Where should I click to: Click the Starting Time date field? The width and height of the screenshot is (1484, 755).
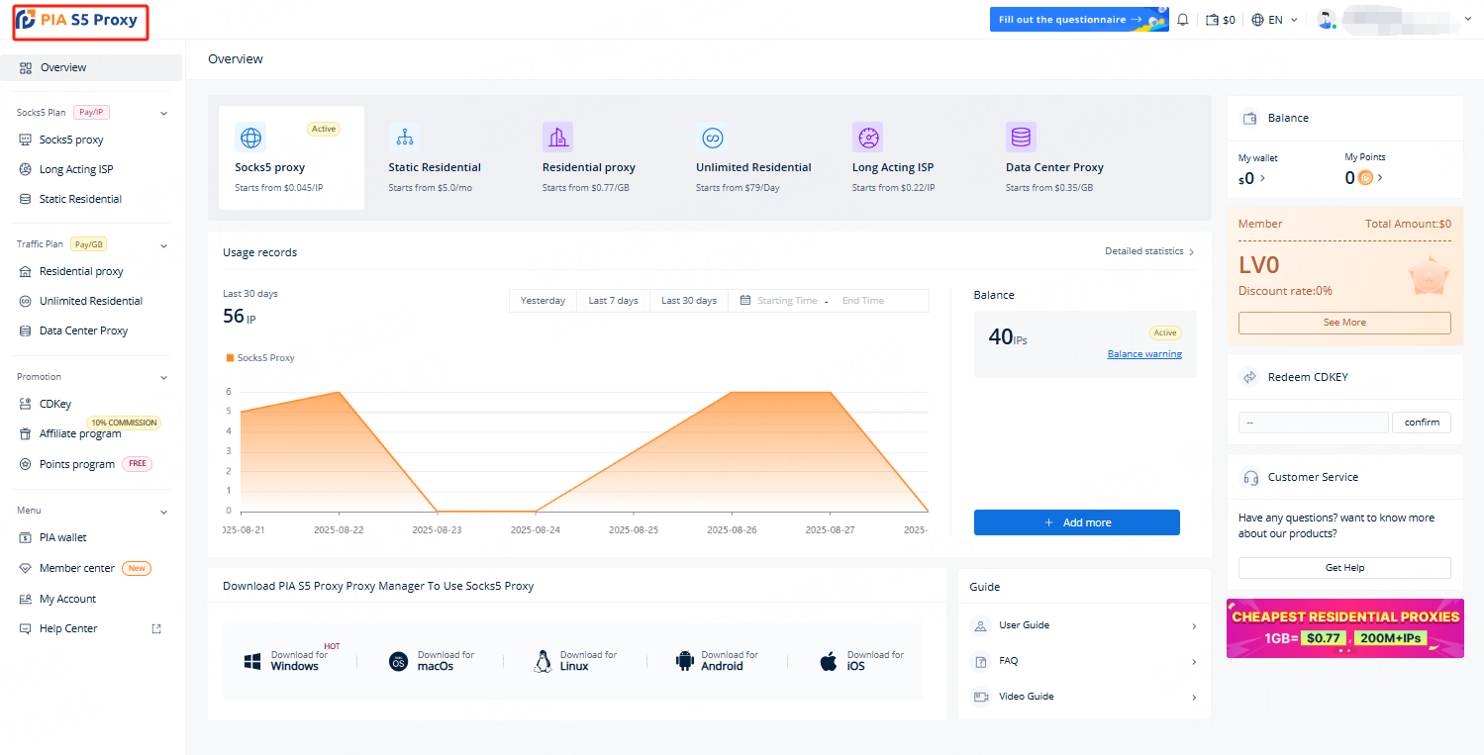coord(787,301)
